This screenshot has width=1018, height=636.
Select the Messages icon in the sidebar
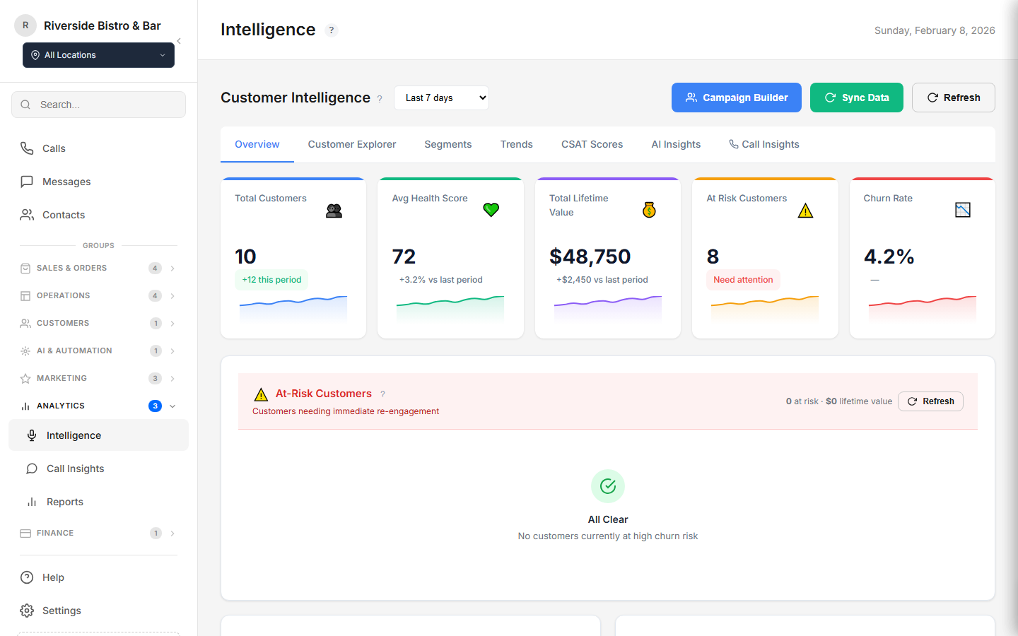27,182
